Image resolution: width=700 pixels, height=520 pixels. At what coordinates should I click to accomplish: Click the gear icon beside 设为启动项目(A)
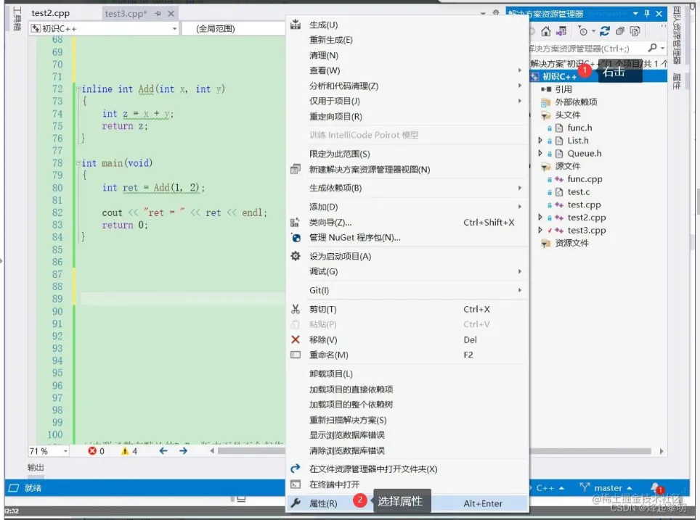[x=295, y=256]
